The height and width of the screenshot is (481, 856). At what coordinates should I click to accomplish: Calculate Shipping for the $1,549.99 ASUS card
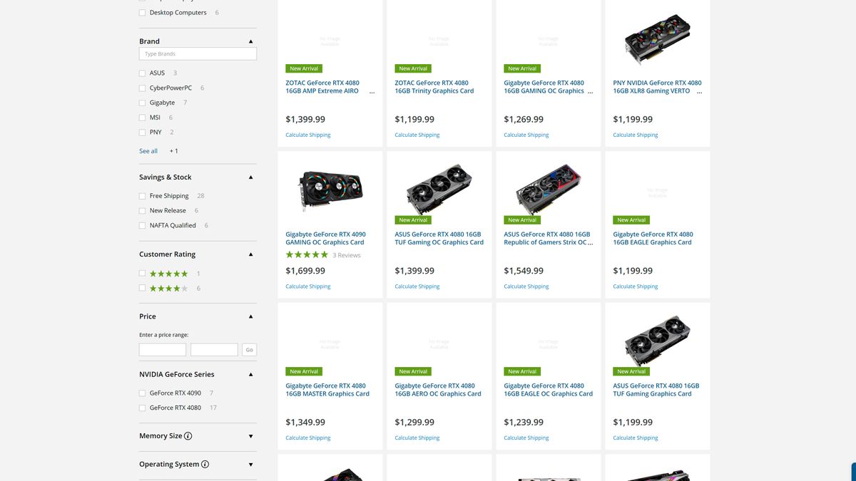coord(526,286)
